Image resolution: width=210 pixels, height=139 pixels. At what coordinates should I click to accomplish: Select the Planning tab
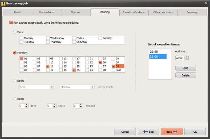click(105, 12)
